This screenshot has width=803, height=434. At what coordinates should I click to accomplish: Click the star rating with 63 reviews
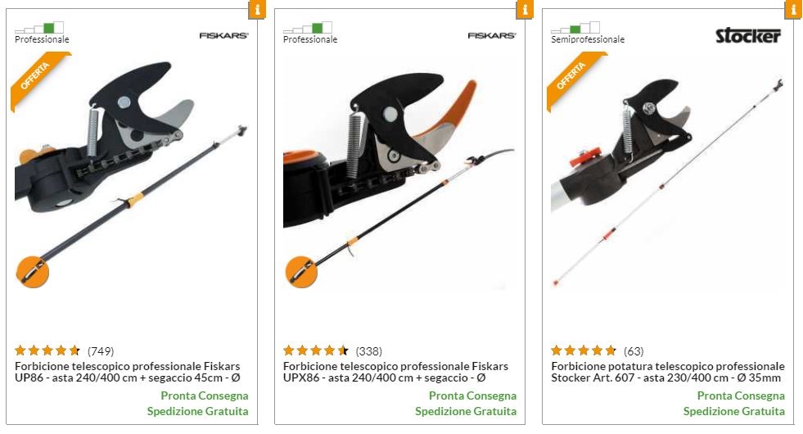coord(584,350)
